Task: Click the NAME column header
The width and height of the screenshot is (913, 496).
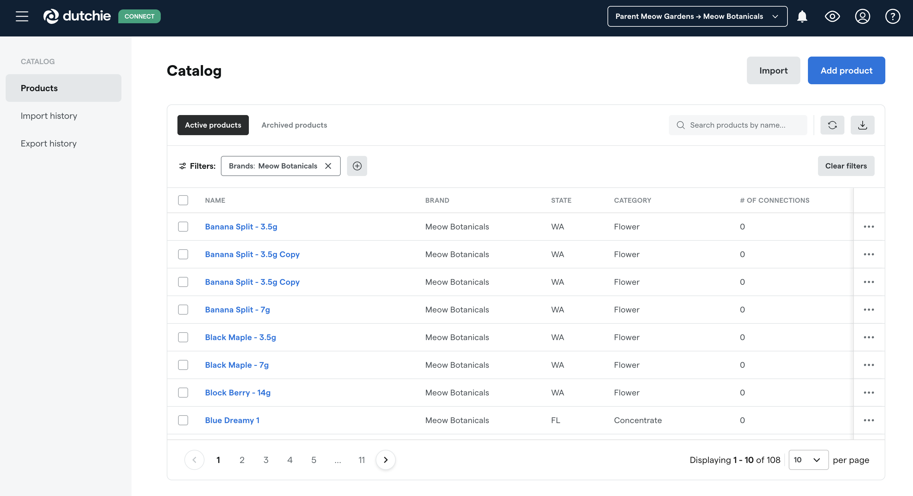Action: 215,201
